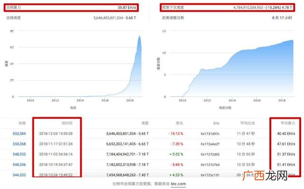Select difficulty 7,184,404,942,701 - 7.18 T
This screenshot has width=304, height=189.
[x=127, y=154]
